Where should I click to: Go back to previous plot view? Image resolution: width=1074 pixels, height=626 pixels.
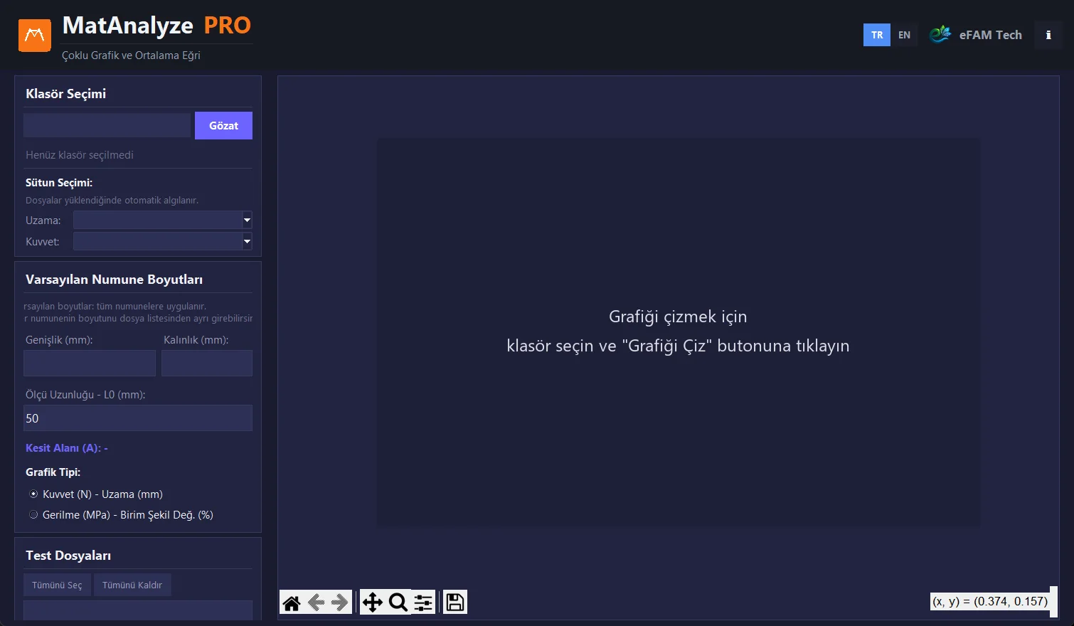pos(317,603)
